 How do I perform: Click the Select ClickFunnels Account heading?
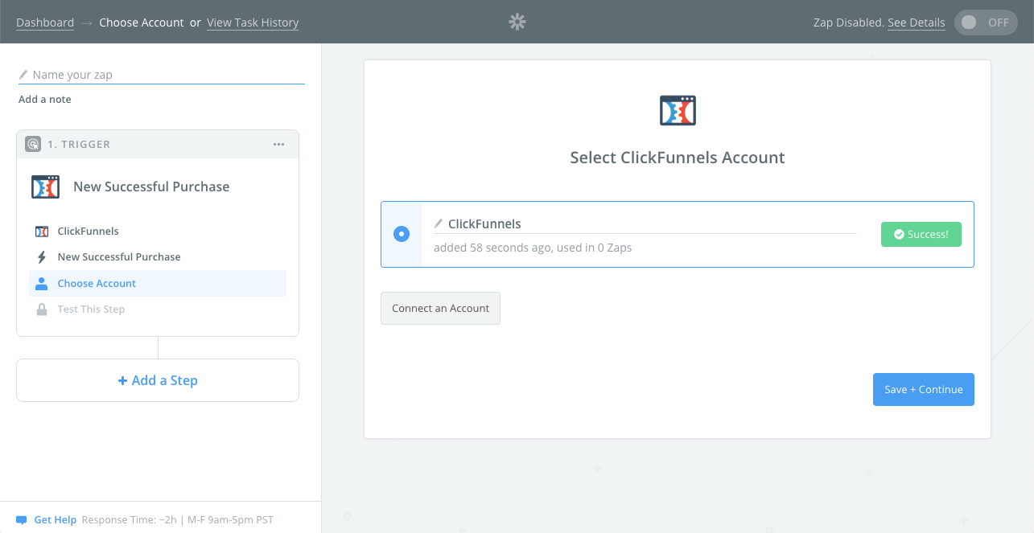[x=678, y=158]
